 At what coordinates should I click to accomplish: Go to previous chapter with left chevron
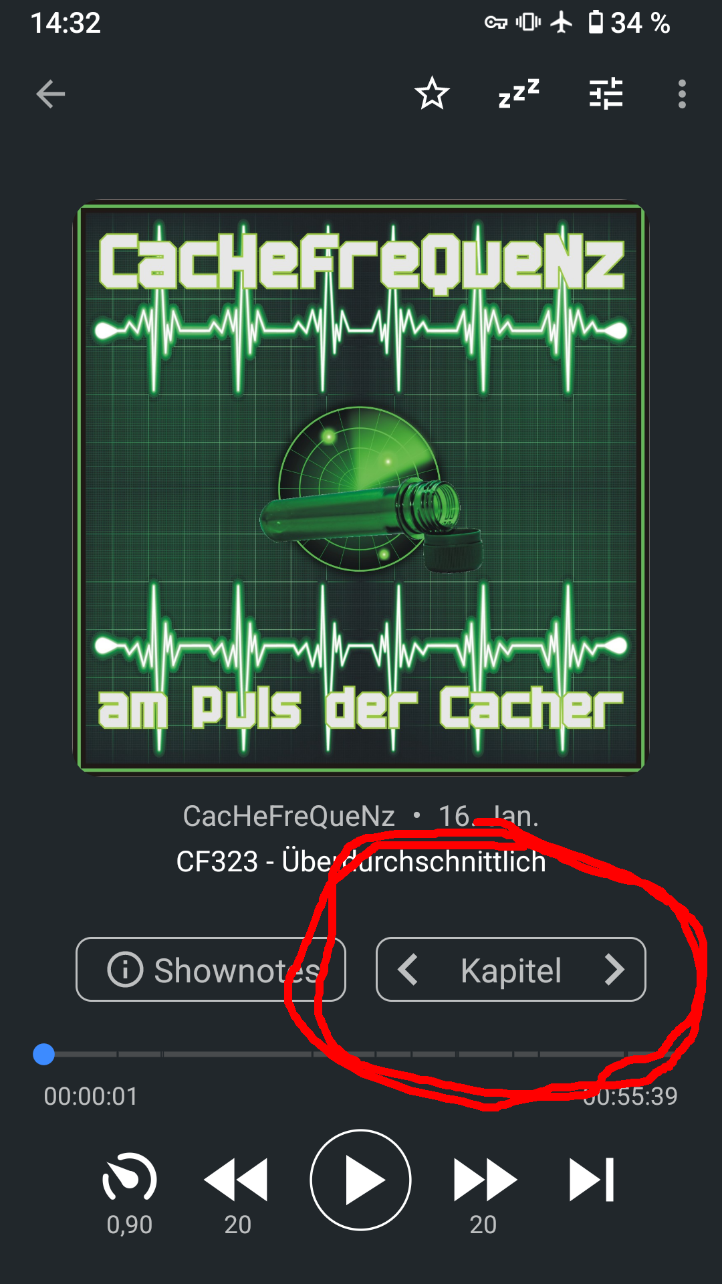click(408, 970)
